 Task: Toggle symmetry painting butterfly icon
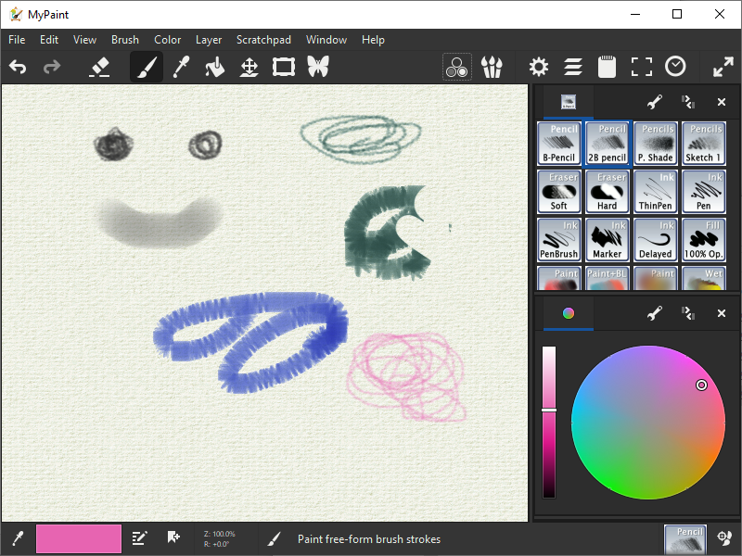[318, 67]
